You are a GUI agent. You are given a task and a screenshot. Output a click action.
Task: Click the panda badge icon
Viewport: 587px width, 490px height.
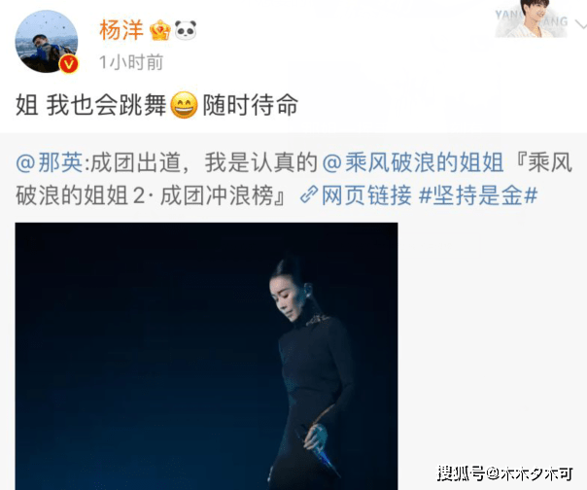point(186,30)
